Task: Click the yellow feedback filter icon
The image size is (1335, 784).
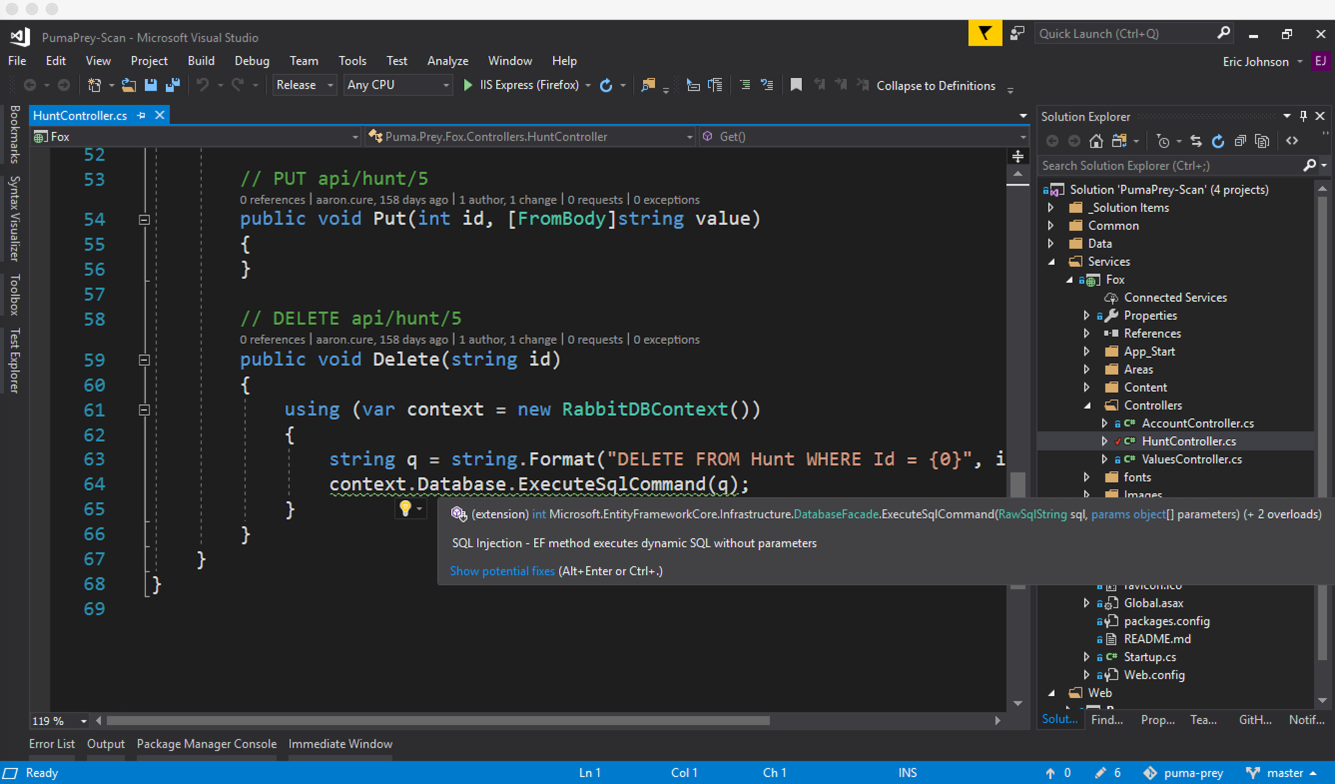Action: 985,33
